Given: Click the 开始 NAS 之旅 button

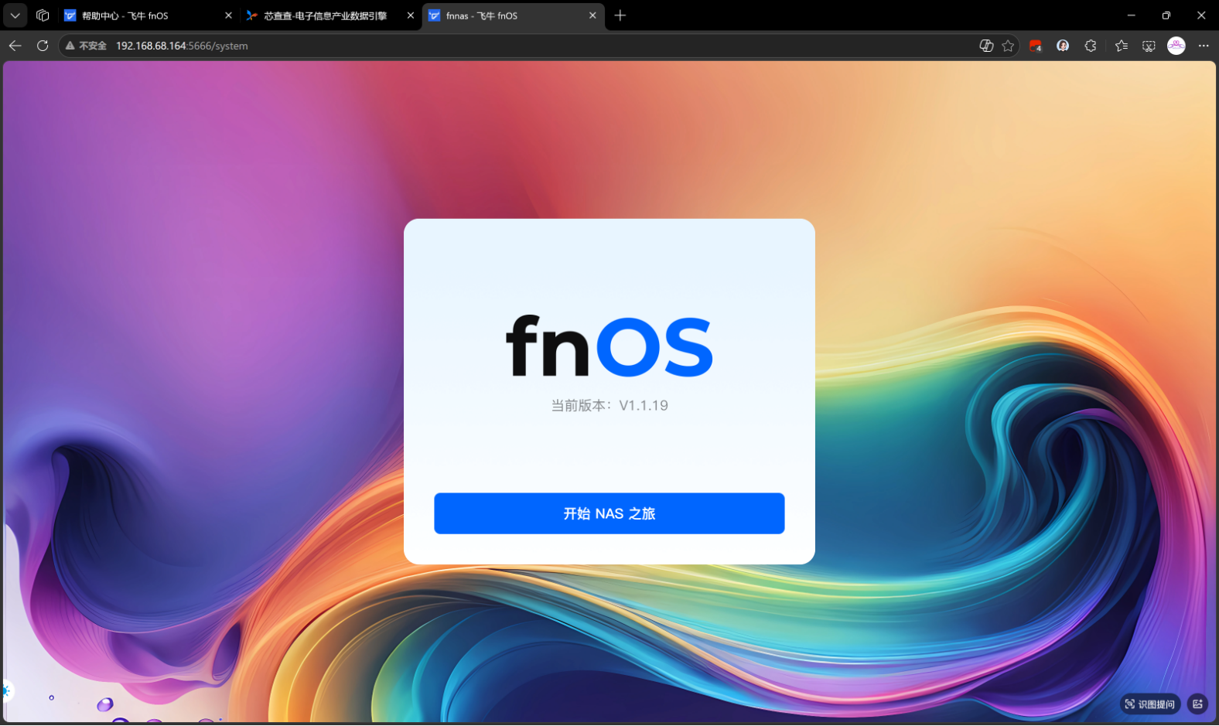Looking at the screenshot, I should pos(609,513).
